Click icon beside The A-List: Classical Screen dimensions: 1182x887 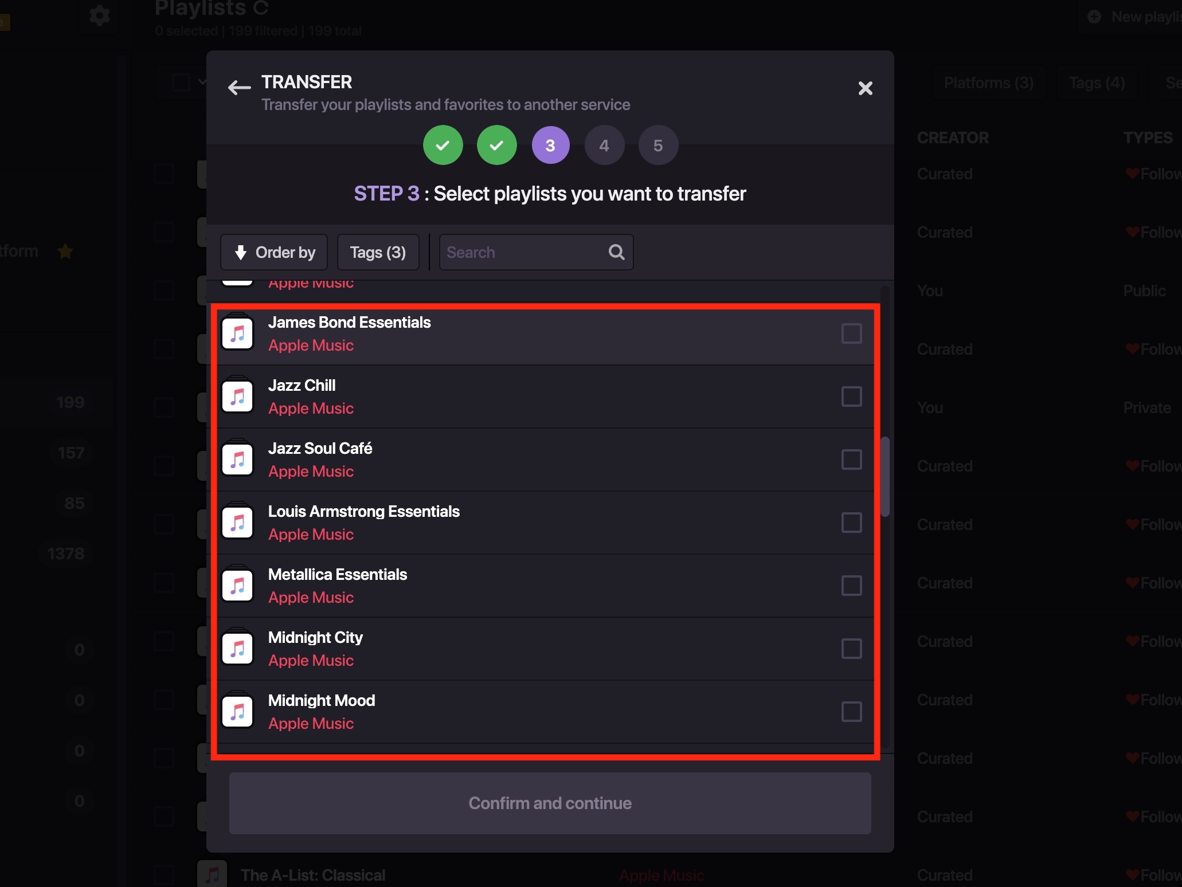(212, 874)
